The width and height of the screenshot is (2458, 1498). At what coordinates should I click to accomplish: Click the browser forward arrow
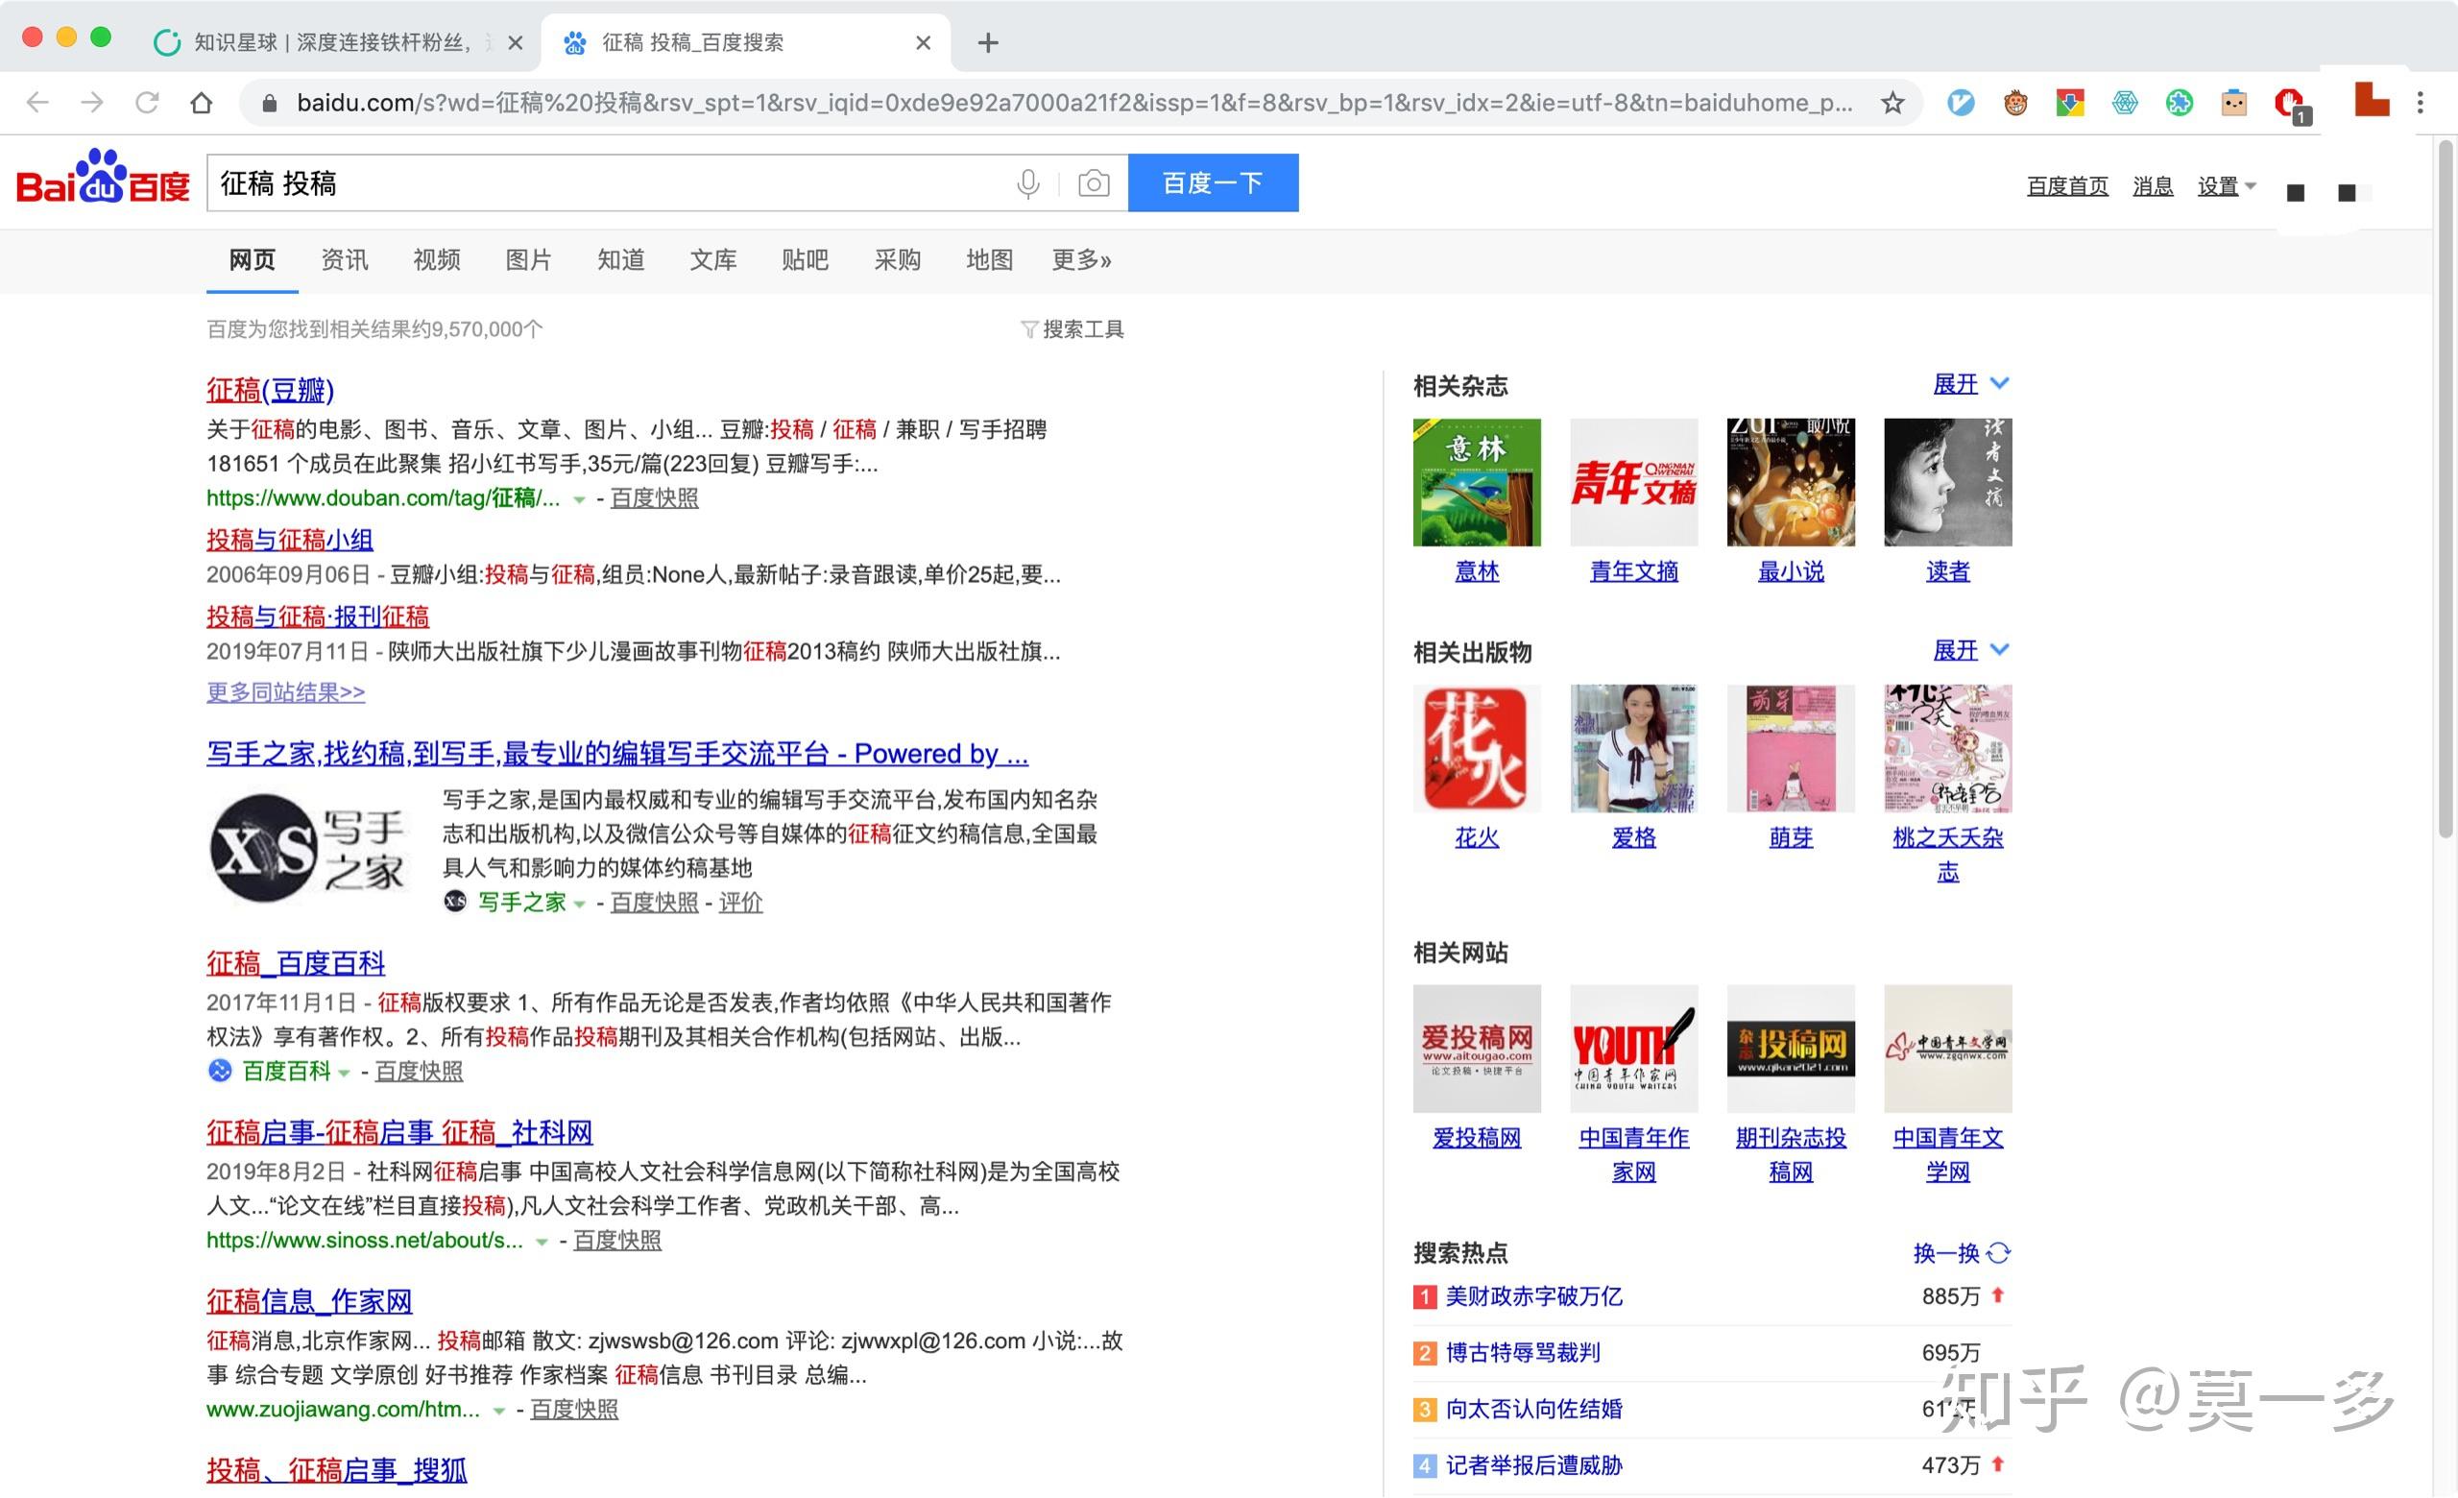(93, 103)
